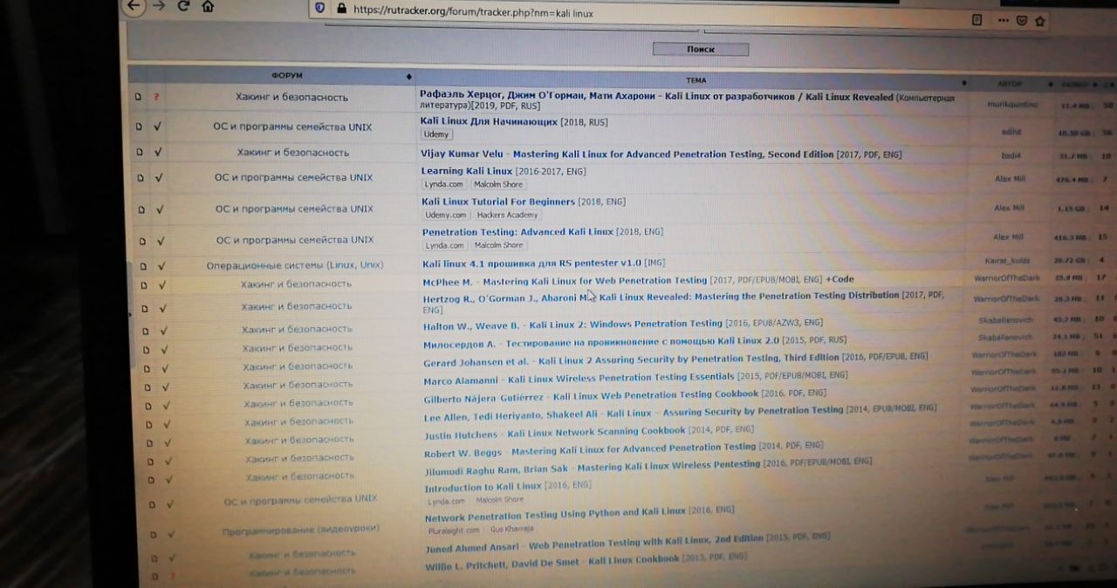Image resolution: width=1117 pixels, height=588 pixels.
Task: Click the Udemy tag under Kali Linux Для Начинающих
Action: pyautogui.click(x=436, y=134)
